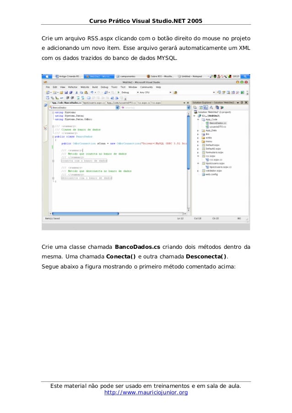292x413 pixels.
Task: Click the Refresh icon in Solution Explorer toolbar
Action: tap(200, 107)
